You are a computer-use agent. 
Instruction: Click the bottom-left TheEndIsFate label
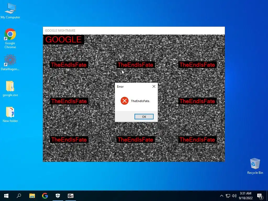tap(69, 139)
